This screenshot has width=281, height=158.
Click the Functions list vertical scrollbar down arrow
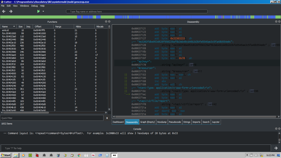click(x=109, y=109)
